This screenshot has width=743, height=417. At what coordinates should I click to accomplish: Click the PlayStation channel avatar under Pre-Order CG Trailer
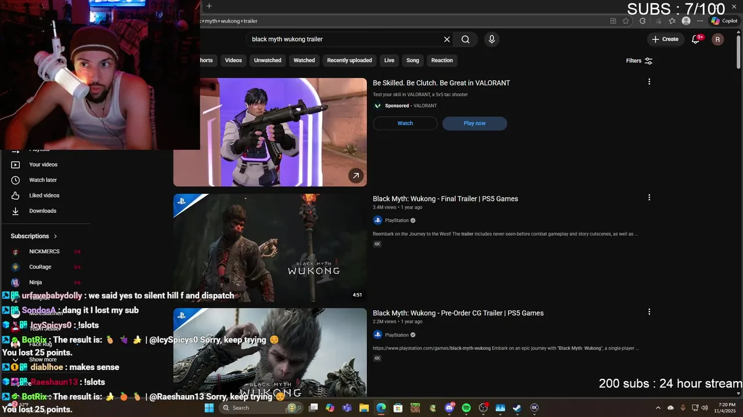click(x=377, y=335)
